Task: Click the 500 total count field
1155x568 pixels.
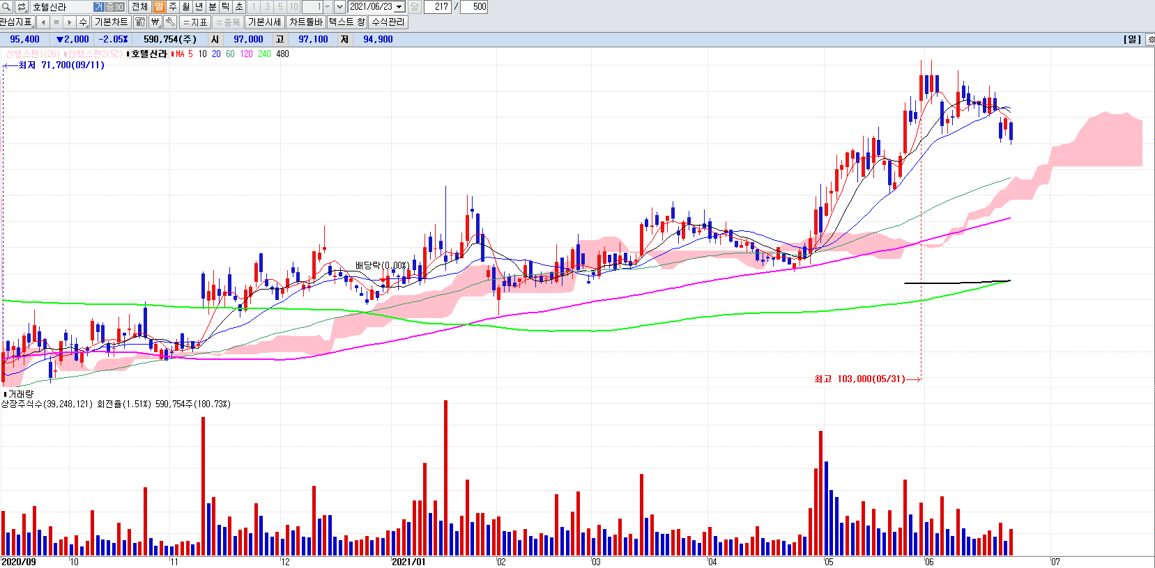Action: tap(475, 7)
